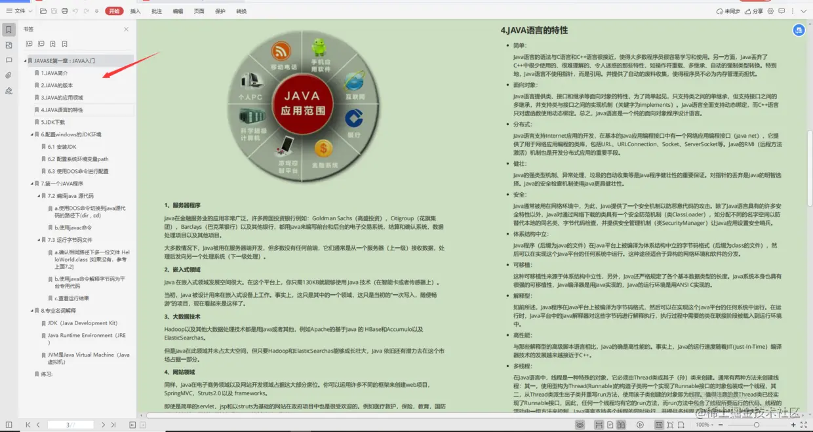The image size is (813, 432).
Task: Open the thumbnail panel icon in sidebar
Action: tap(9, 45)
